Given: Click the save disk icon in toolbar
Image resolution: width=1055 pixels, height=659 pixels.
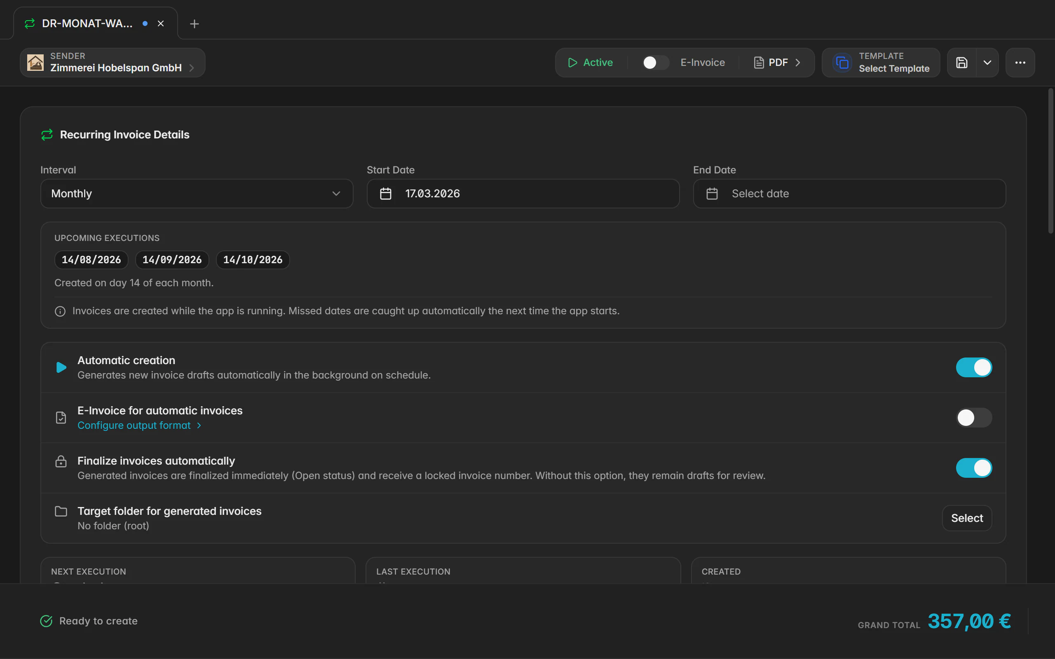Looking at the screenshot, I should point(962,63).
